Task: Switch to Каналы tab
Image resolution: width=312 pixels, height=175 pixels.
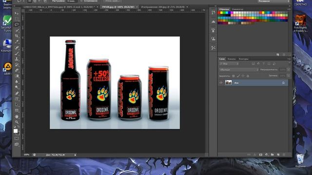Action: [232, 59]
